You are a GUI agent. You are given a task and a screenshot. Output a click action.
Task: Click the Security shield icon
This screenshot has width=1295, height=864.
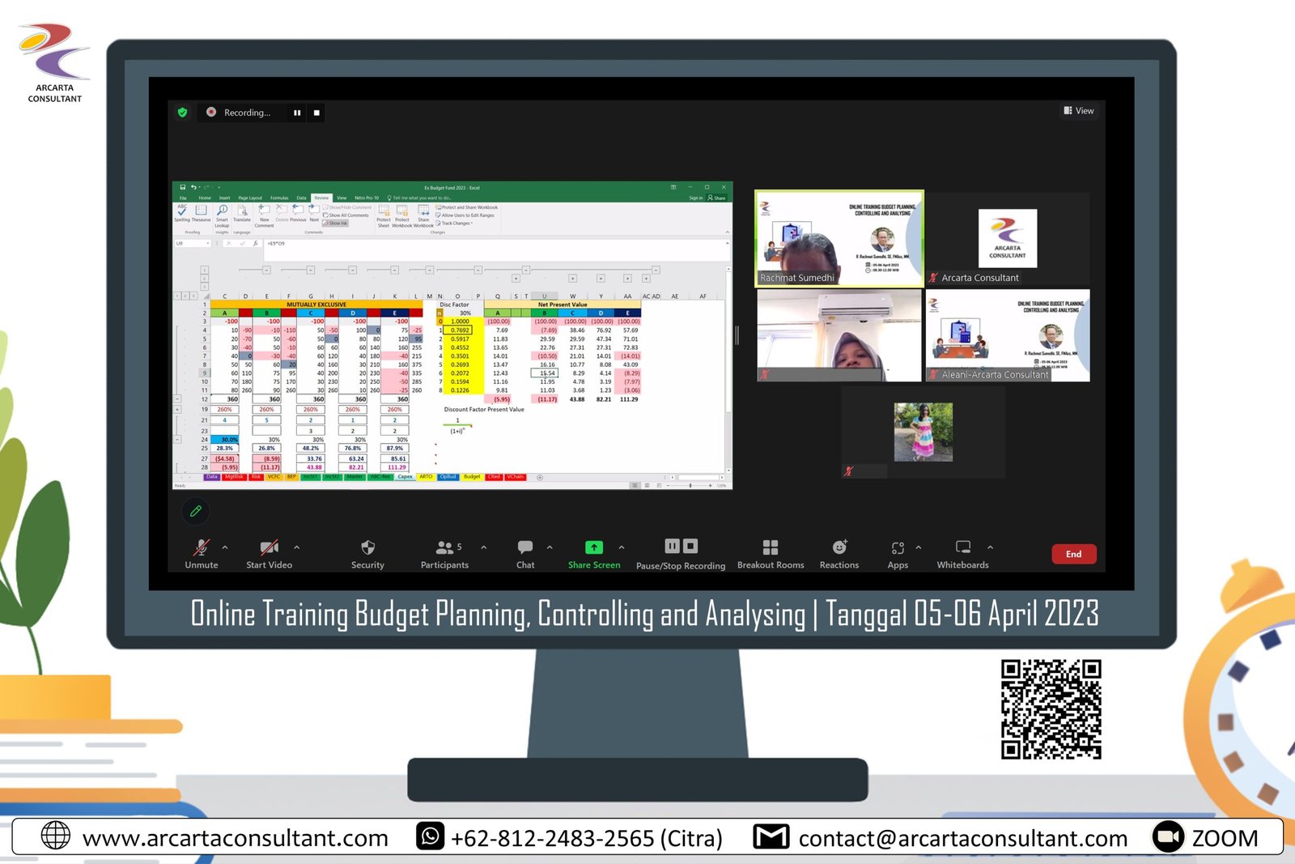pyautogui.click(x=367, y=547)
